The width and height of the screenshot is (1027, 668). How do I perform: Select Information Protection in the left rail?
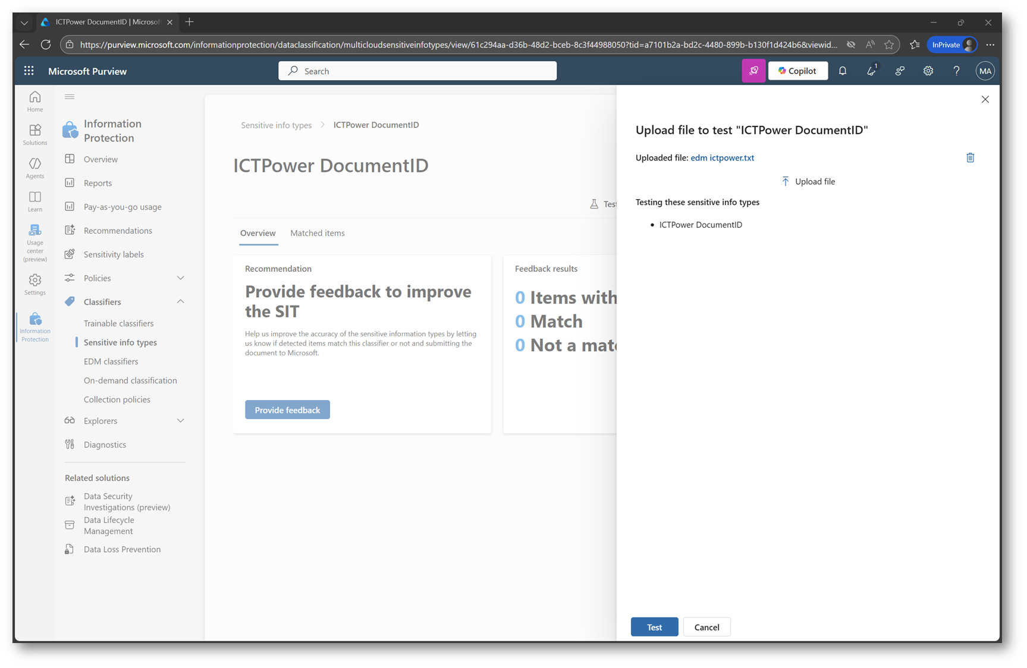coord(35,327)
